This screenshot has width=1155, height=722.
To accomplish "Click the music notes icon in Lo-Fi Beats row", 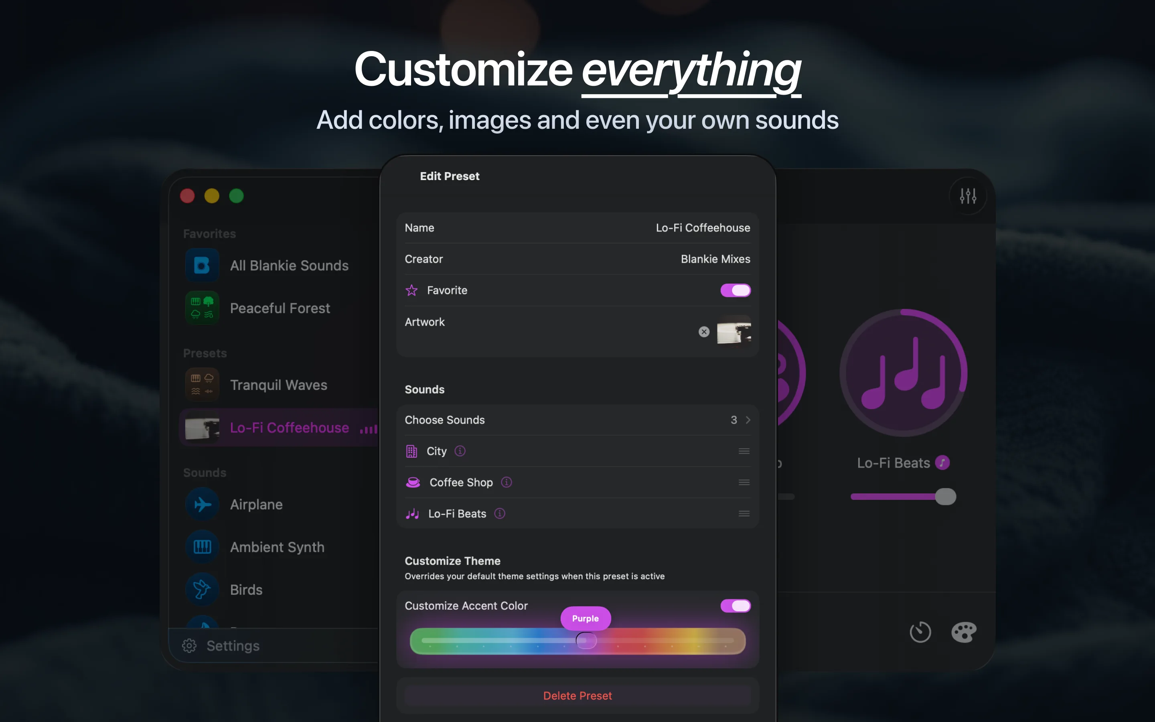I will coord(412,514).
